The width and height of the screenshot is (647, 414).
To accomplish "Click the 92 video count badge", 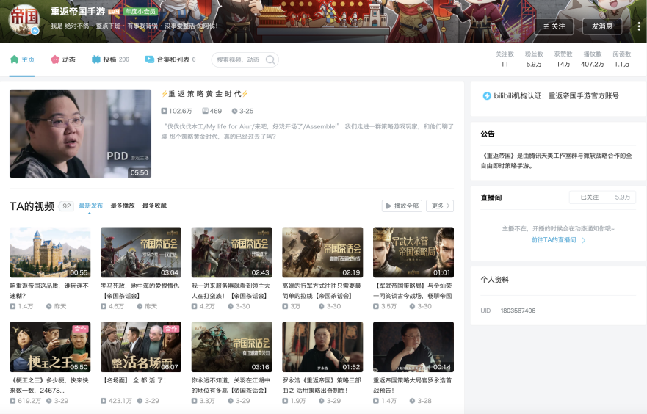I will click(66, 206).
